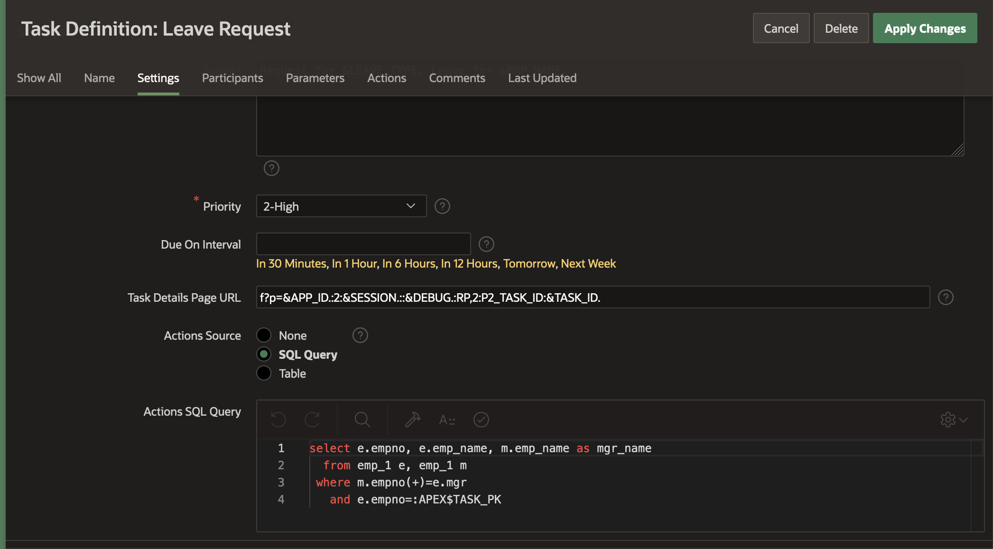This screenshot has width=993, height=549.
Task: Switch to the Participants tab
Action: coord(232,78)
